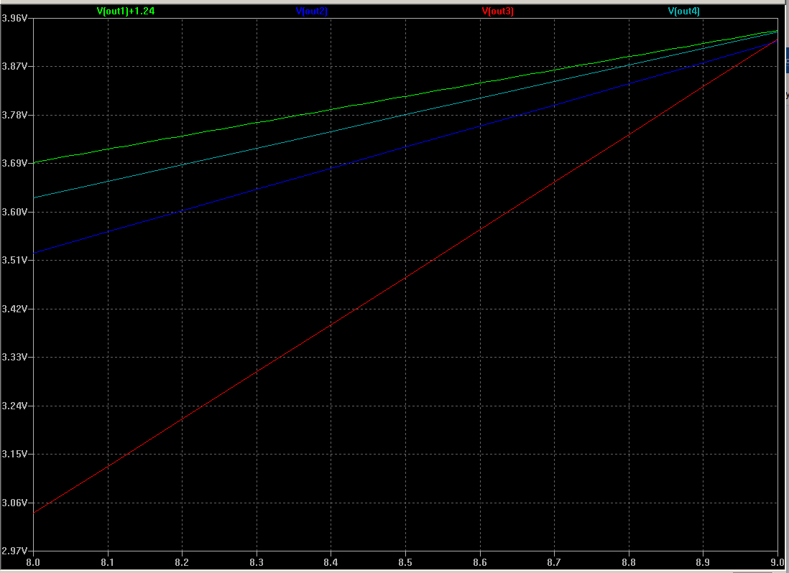The width and height of the screenshot is (789, 573).
Task: Click the green V(out1)+1.24 trace label
Action: click(x=126, y=11)
